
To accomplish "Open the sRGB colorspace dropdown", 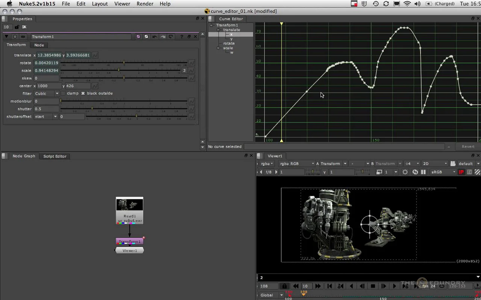I will (x=443, y=172).
